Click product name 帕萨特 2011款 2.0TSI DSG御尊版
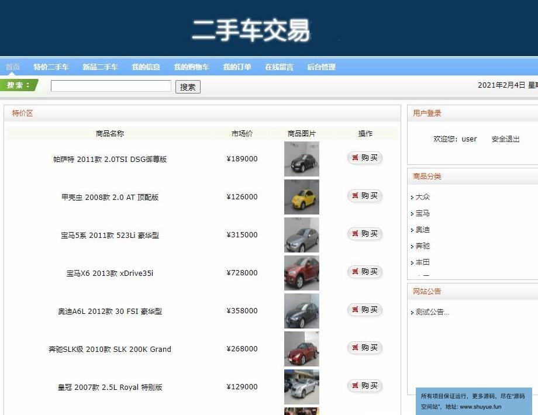 coord(110,159)
